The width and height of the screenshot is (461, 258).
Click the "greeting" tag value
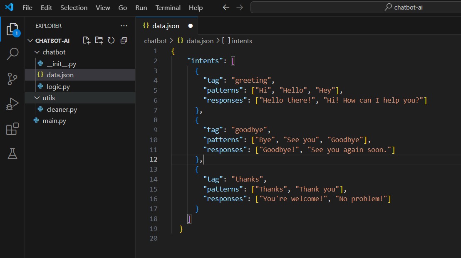(251, 80)
